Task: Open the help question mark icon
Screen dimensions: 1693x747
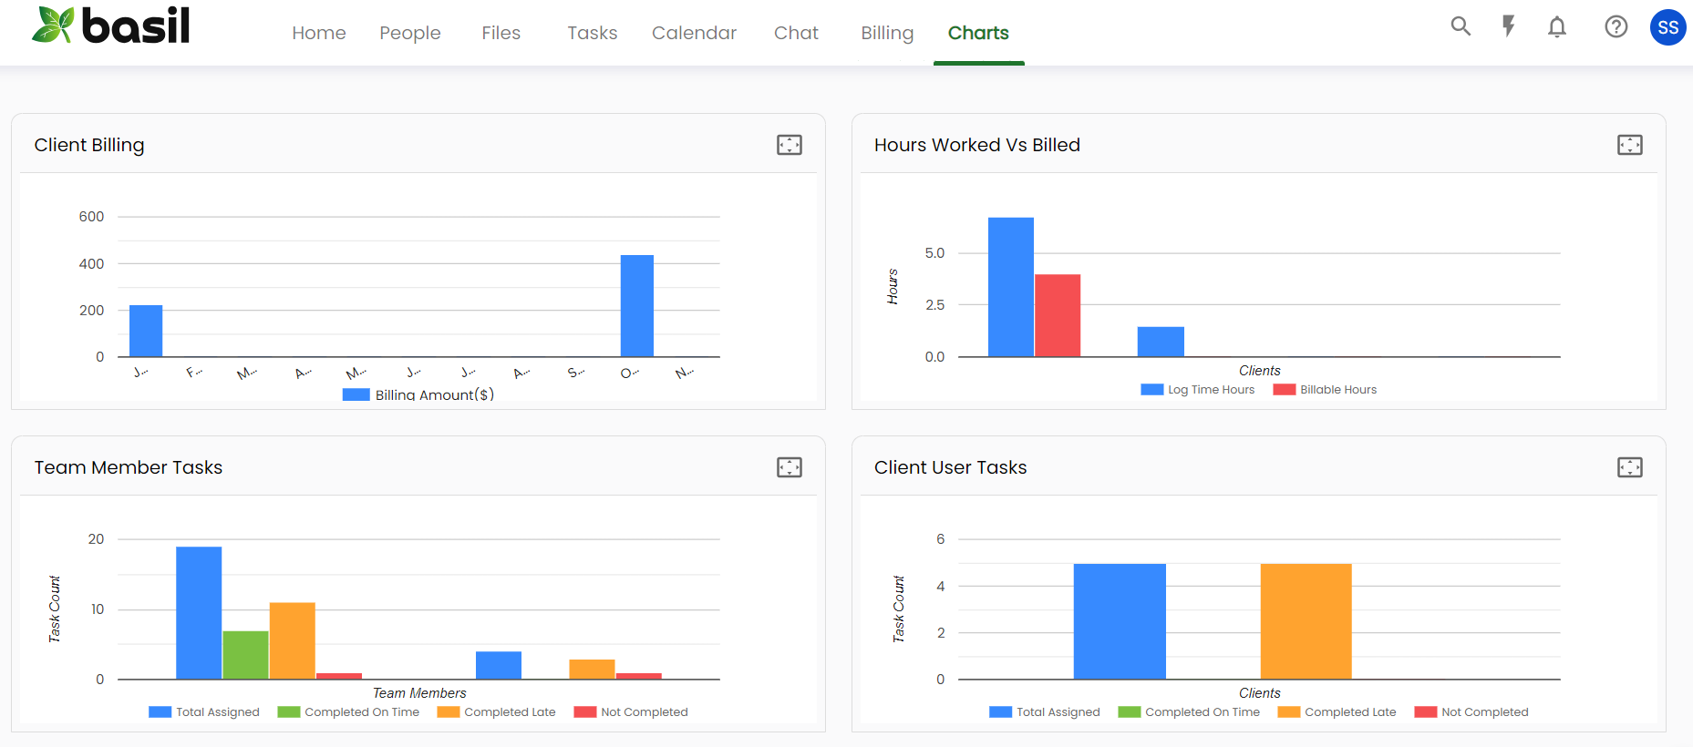Action: pyautogui.click(x=1616, y=27)
